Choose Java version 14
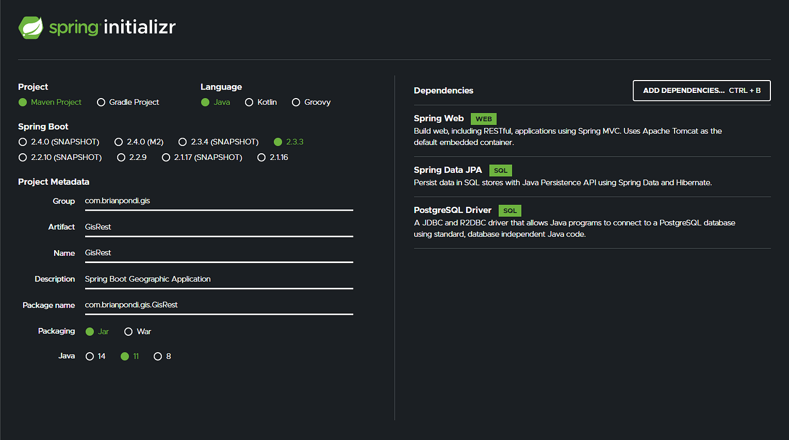 (x=95, y=356)
